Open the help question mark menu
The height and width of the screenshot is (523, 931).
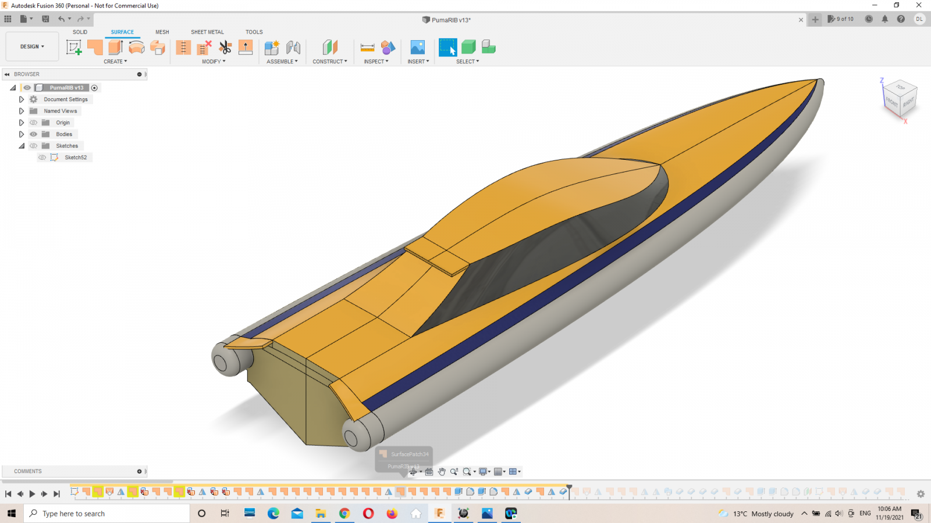(x=901, y=19)
